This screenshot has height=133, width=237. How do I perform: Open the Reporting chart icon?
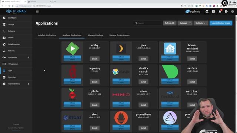click(x=4, y=77)
